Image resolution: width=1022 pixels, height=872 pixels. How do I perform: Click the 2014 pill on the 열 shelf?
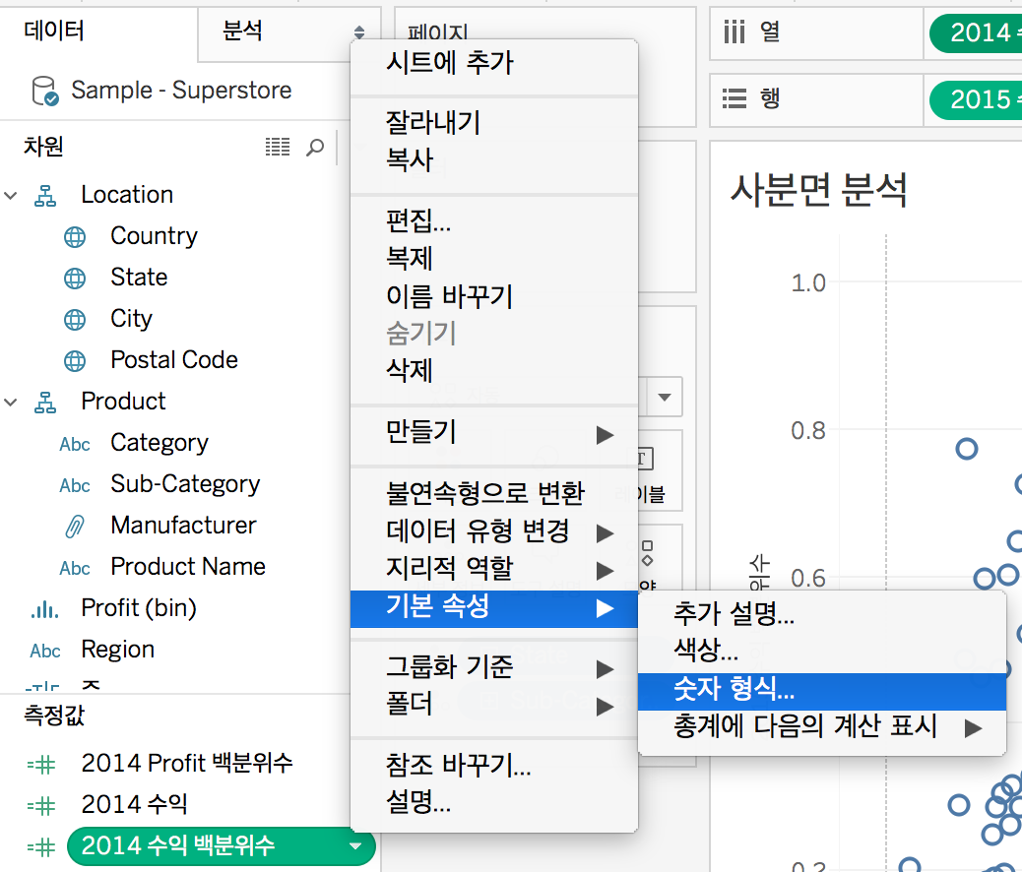coord(976,33)
